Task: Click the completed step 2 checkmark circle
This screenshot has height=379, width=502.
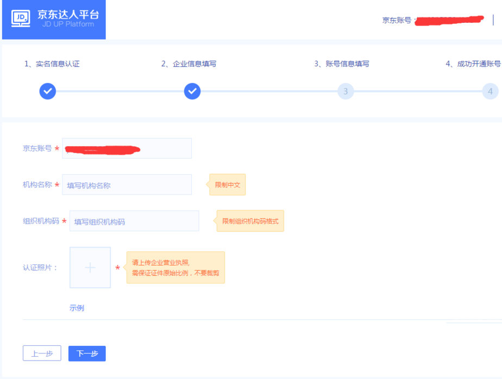Action: click(192, 91)
